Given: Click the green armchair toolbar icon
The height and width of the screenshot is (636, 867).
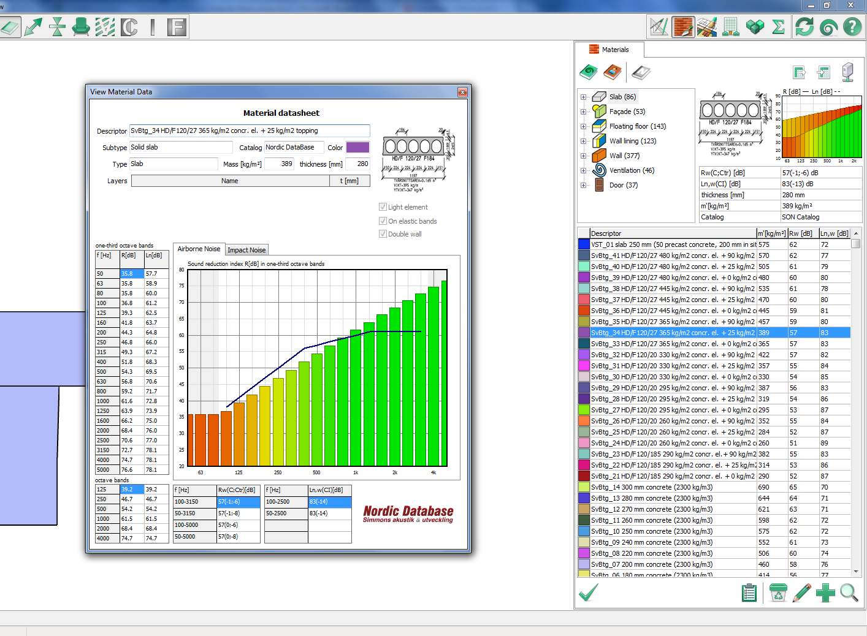Looking at the screenshot, I should (80, 27).
